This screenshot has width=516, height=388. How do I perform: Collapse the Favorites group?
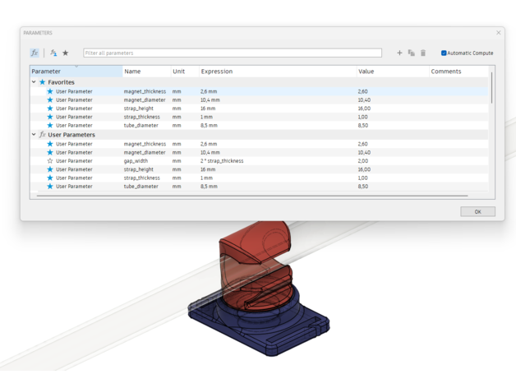[34, 82]
